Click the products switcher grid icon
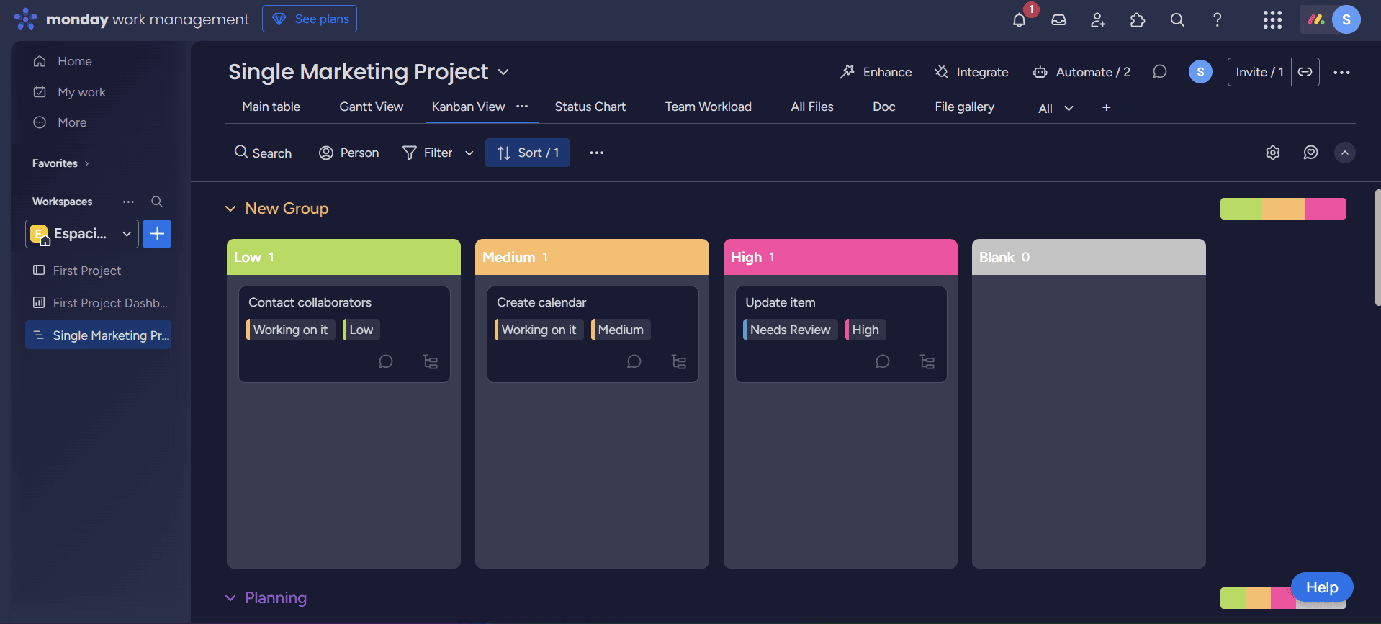This screenshot has width=1381, height=624. pyautogui.click(x=1272, y=20)
